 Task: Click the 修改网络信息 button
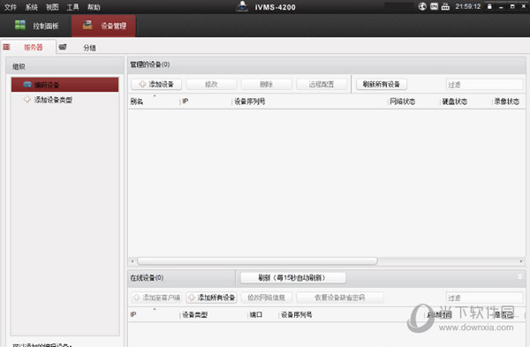(x=267, y=298)
